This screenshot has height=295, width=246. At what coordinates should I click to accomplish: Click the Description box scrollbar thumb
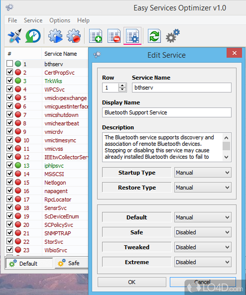[226, 146]
